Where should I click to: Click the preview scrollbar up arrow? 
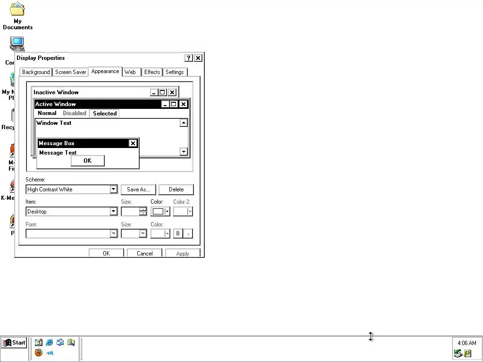[183, 123]
